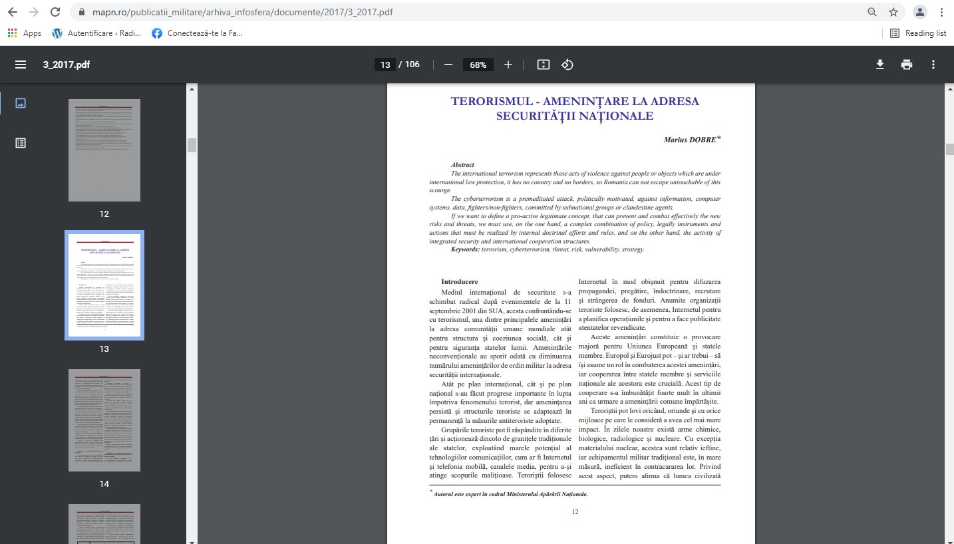Open the Chrome profile menu
This screenshot has width=954, height=544.
919,12
